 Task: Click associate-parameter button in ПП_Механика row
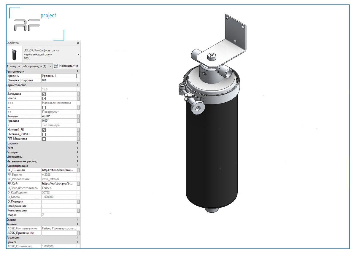click(x=78, y=139)
